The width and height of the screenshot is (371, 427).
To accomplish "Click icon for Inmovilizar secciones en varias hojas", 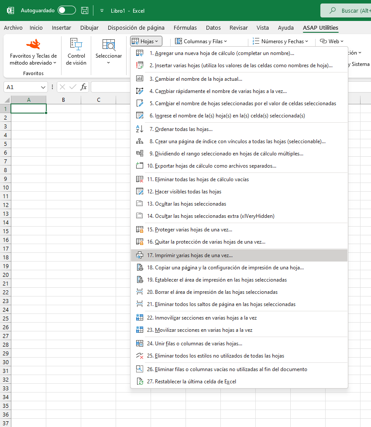I will coord(140,318).
